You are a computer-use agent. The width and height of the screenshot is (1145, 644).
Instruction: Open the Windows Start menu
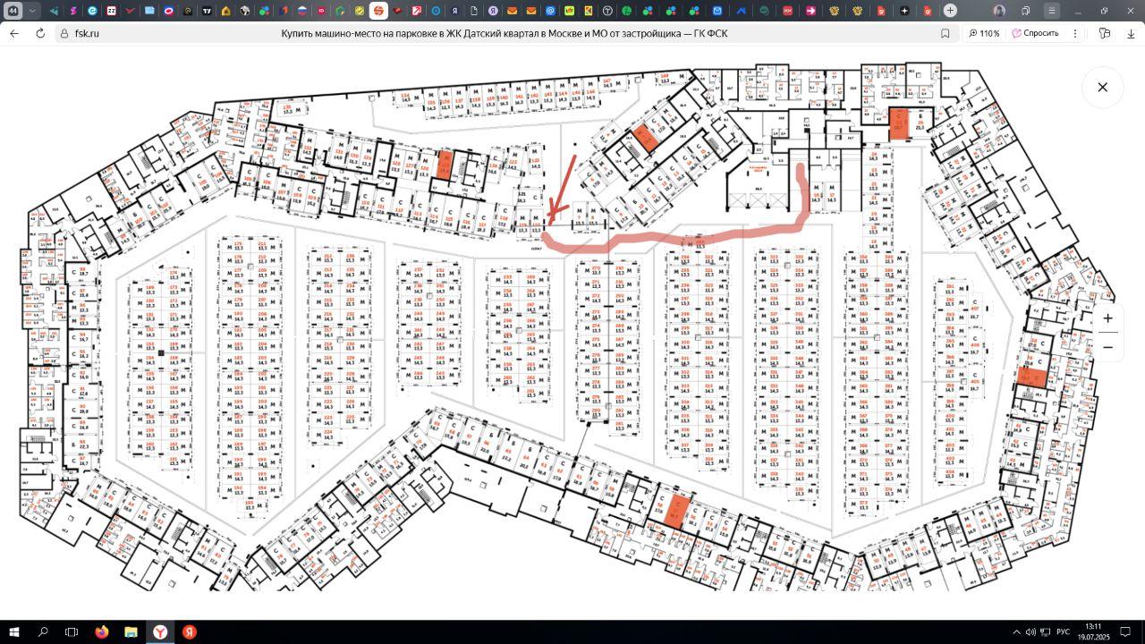point(14,631)
